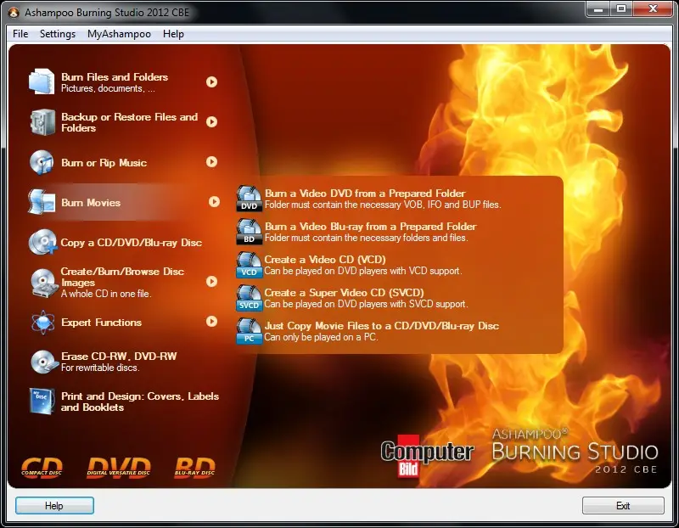The height and width of the screenshot is (528, 679).
Task: Click text 'Can be played on DVD players with SVCD support.'
Action: [x=366, y=304]
